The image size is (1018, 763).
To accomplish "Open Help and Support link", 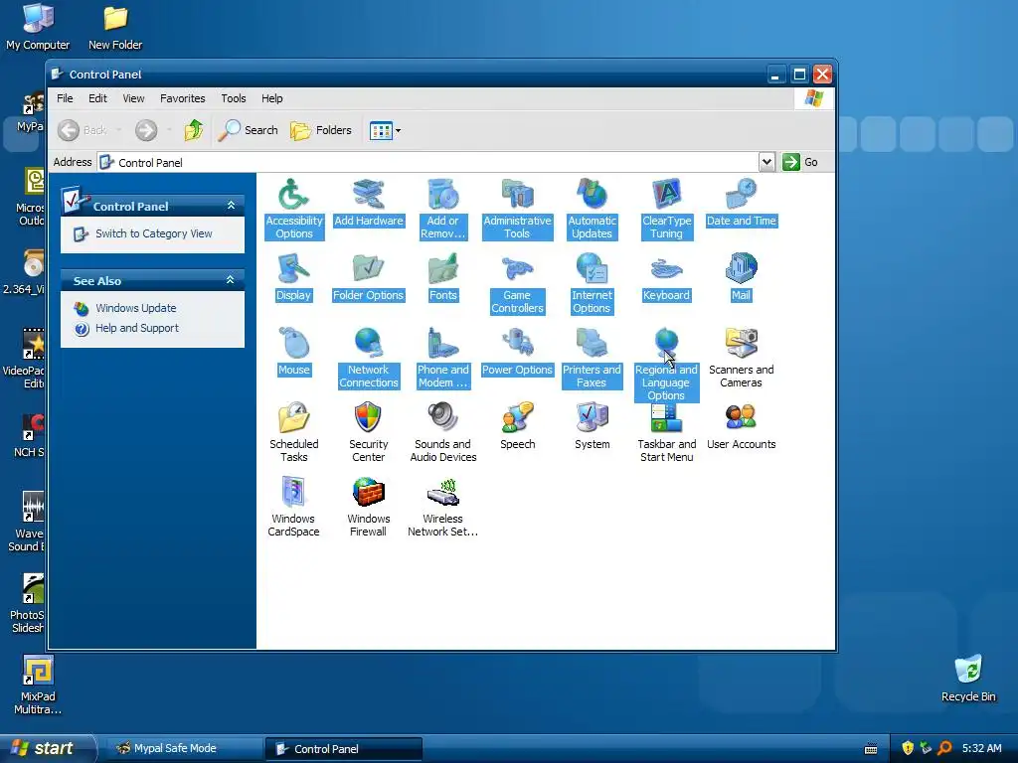I will point(137,328).
